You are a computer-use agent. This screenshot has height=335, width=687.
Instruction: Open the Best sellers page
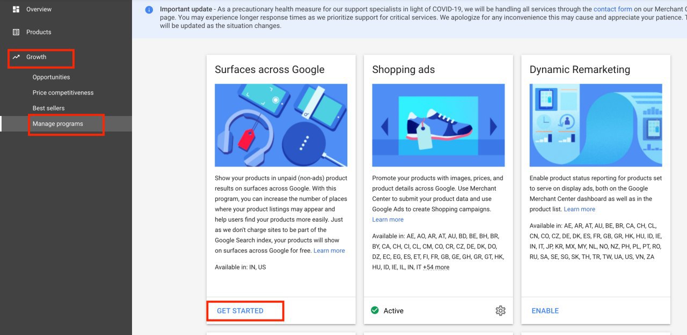48,108
